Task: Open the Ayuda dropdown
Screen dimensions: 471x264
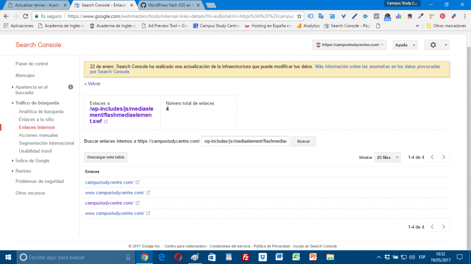Action: point(405,45)
